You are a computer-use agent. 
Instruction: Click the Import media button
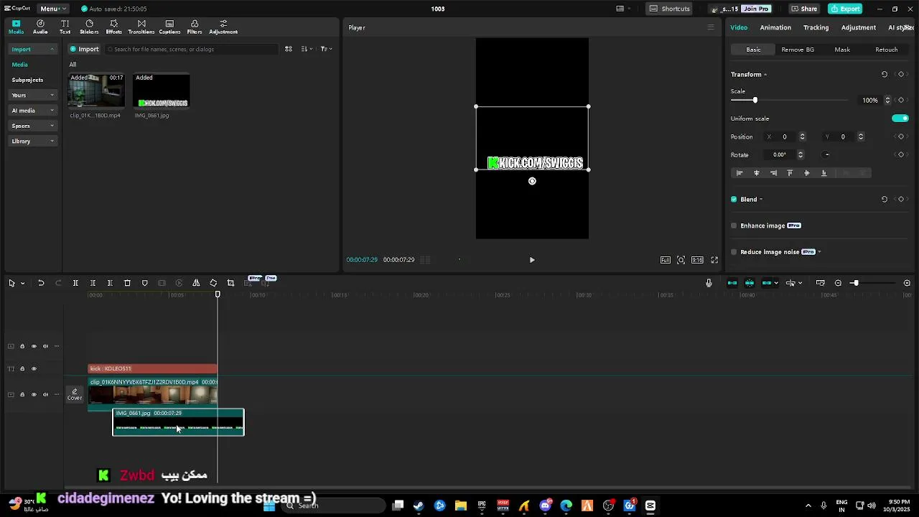[84, 50]
